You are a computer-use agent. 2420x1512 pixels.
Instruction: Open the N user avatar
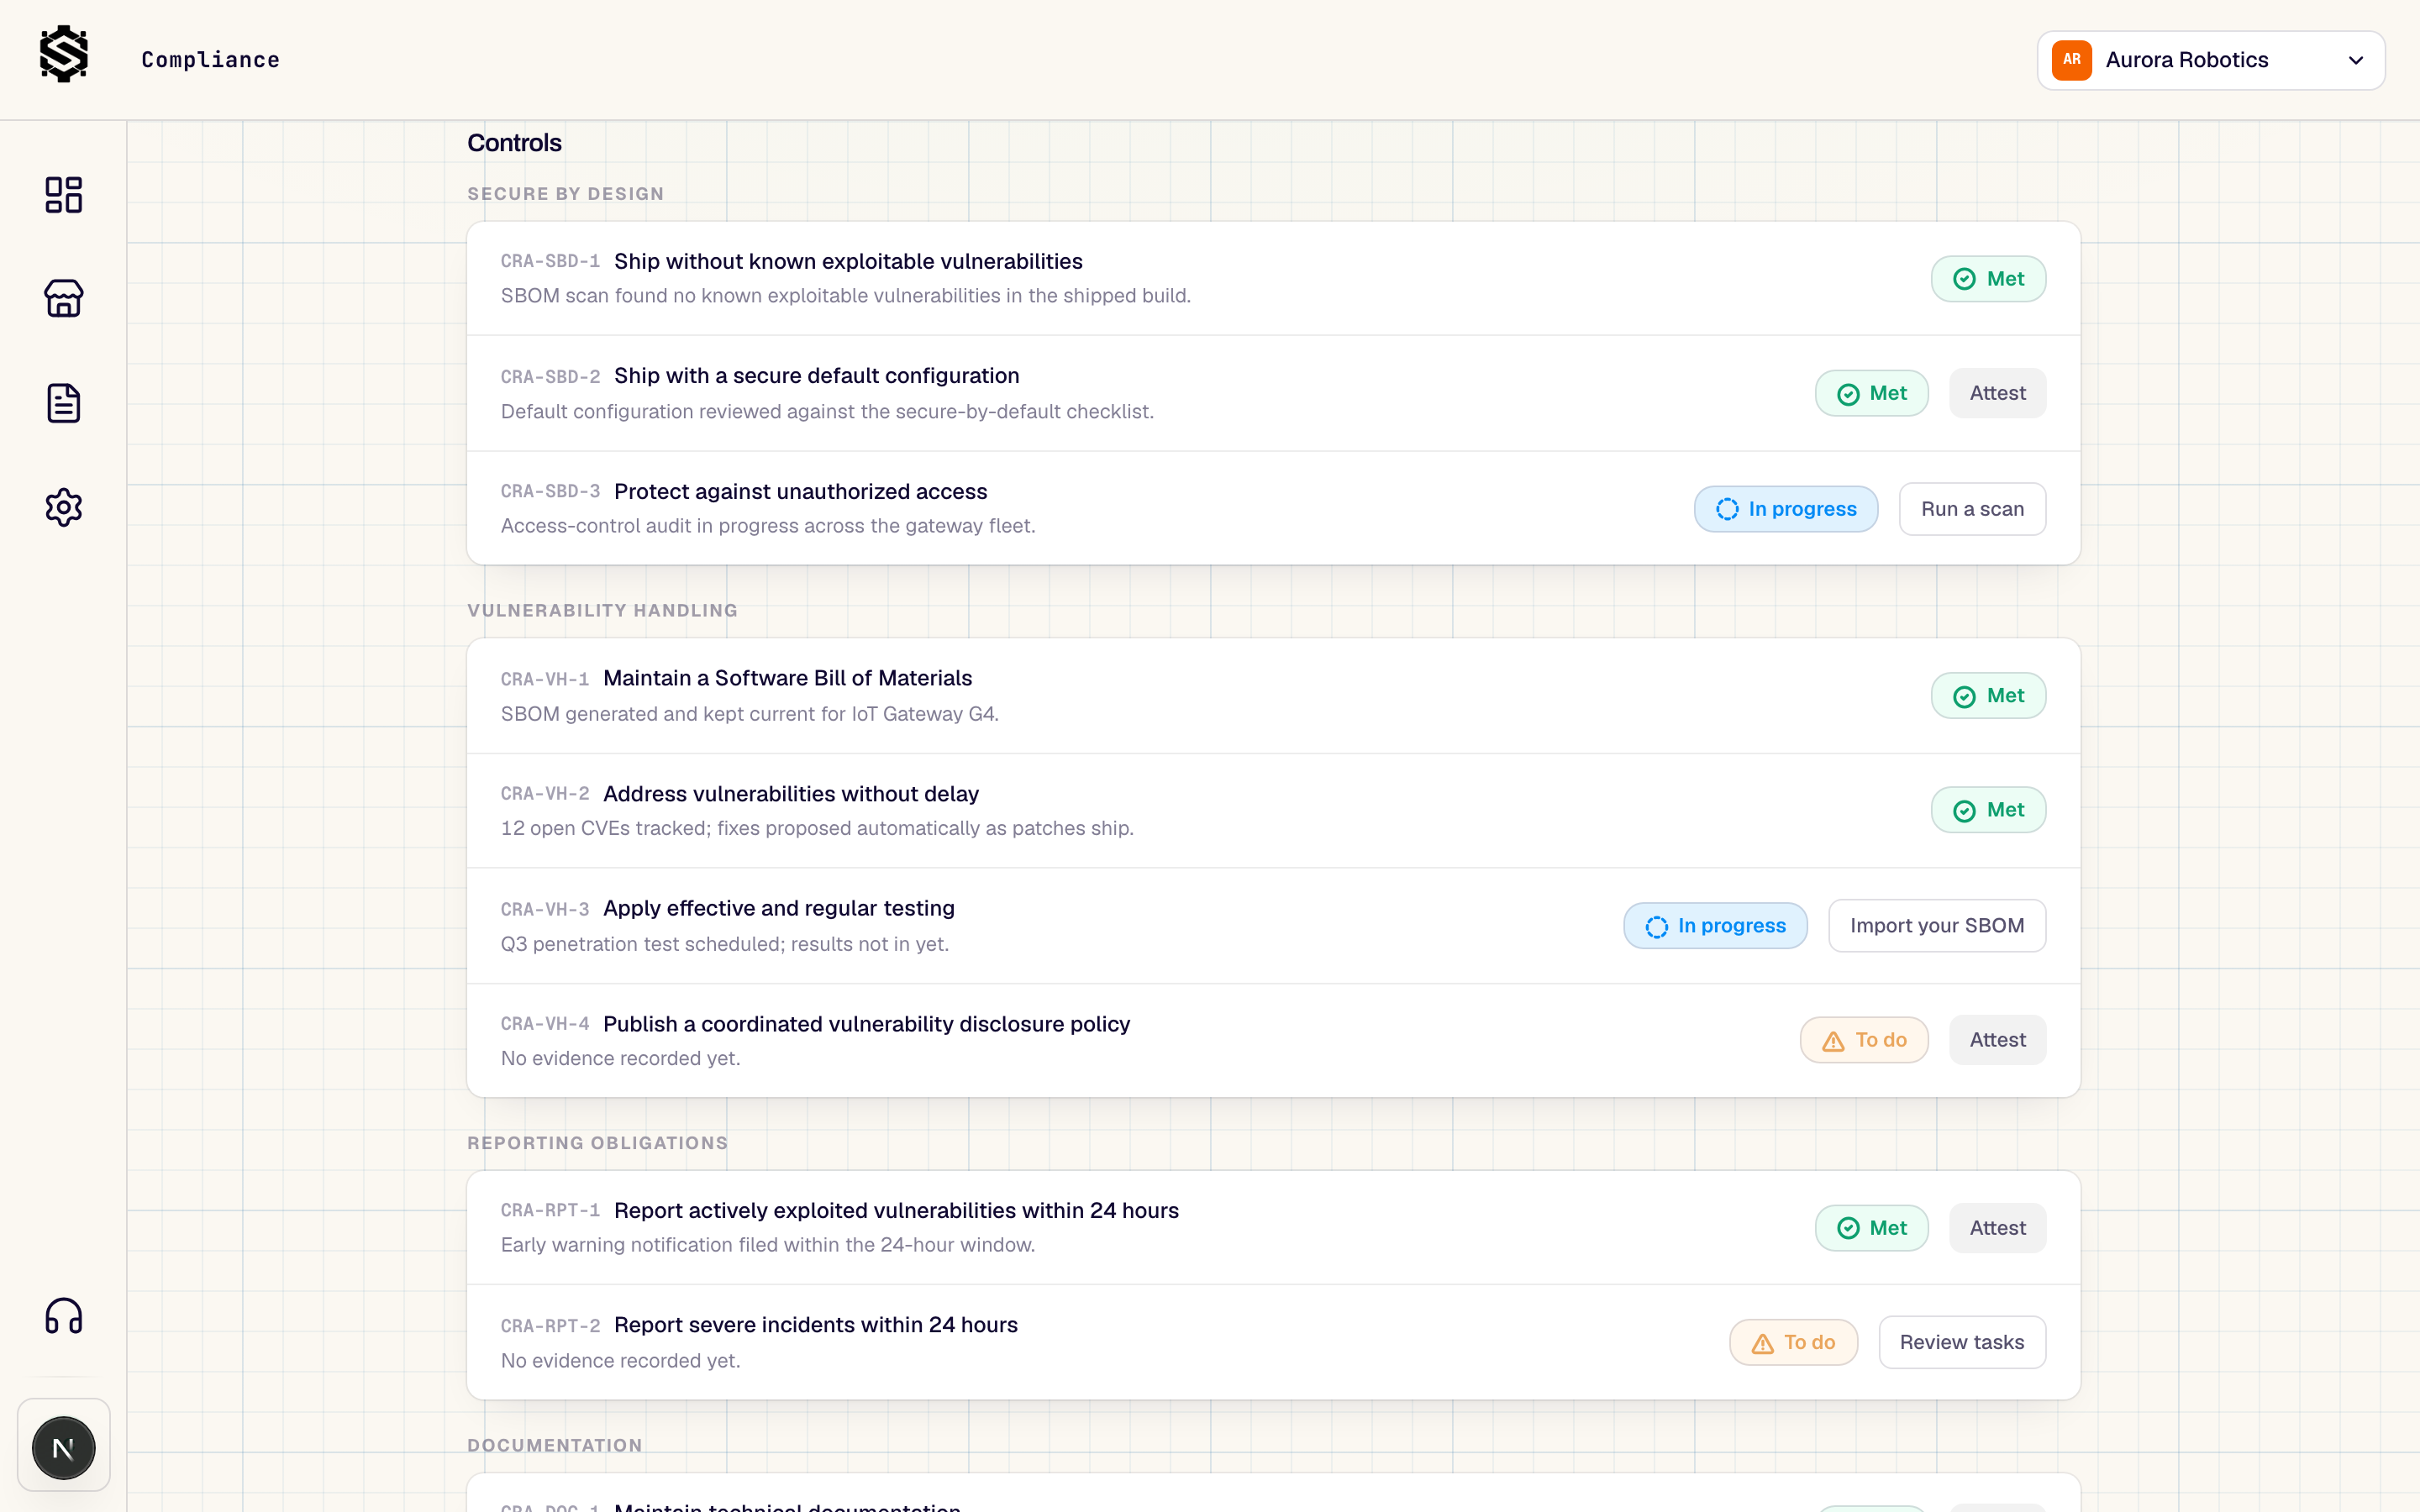tap(63, 1447)
